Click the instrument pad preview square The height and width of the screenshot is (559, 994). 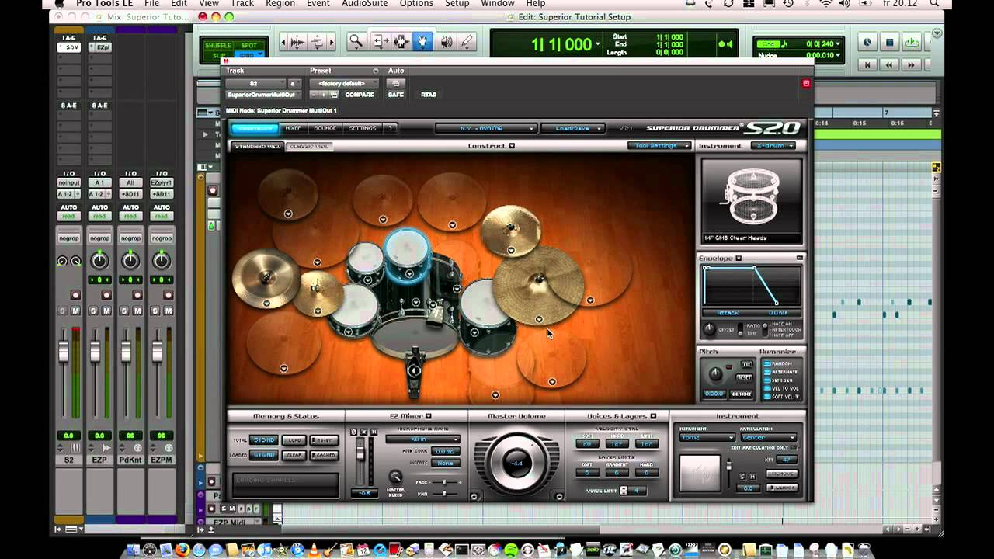point(700,473)
